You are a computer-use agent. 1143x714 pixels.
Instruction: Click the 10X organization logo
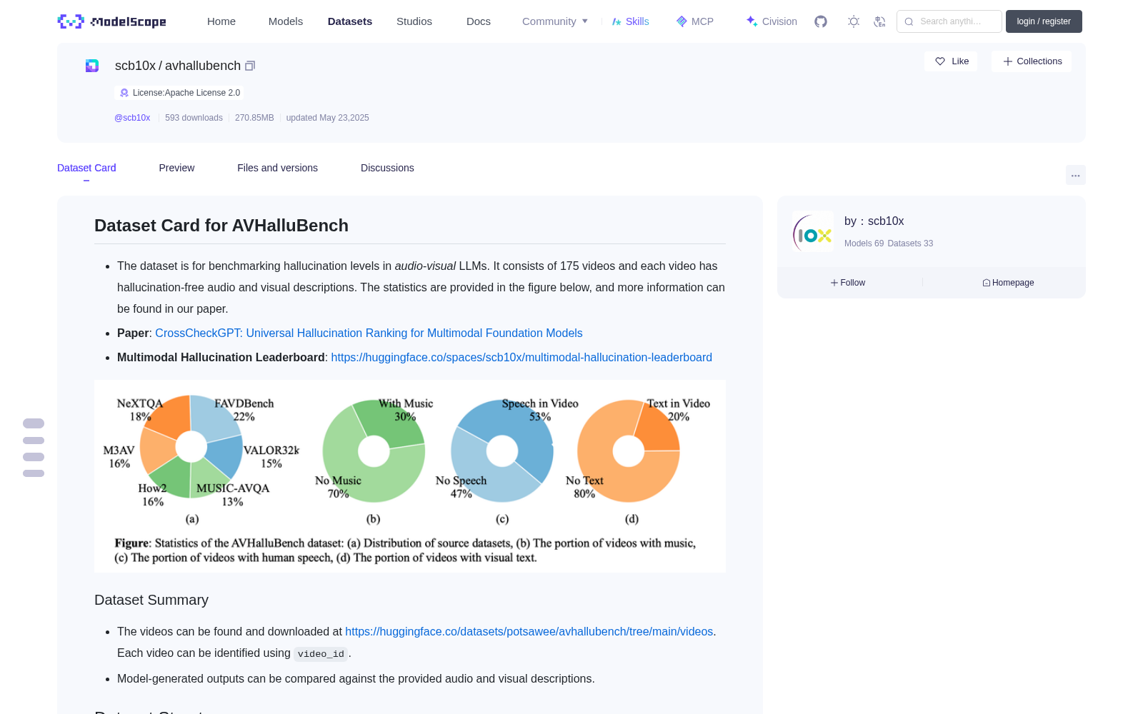coord(813,231)
